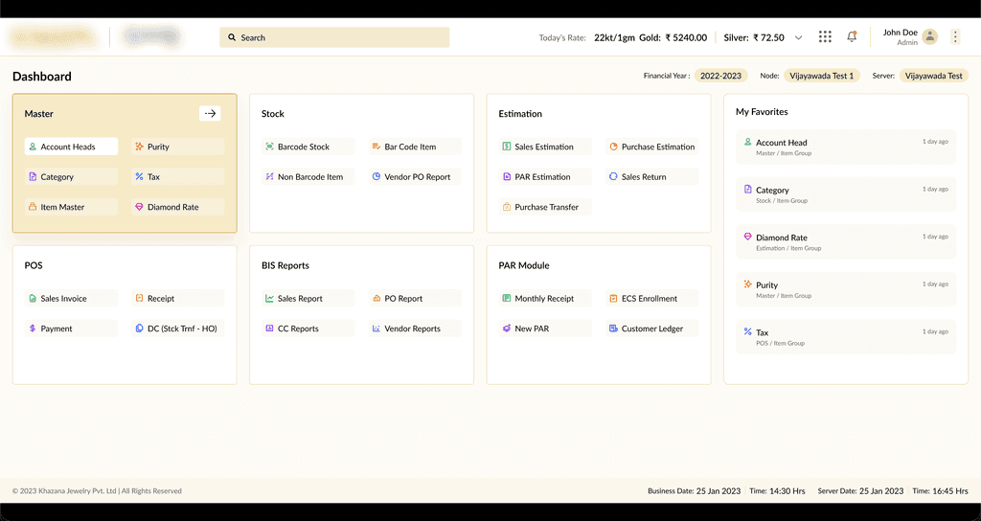Click the DC (Stck Trnf - HO) icon

tap(140, 328)
